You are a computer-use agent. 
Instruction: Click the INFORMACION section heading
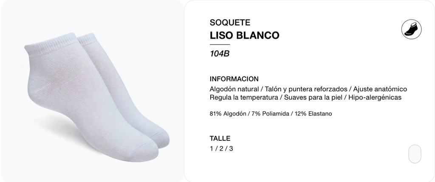[234, 79]
